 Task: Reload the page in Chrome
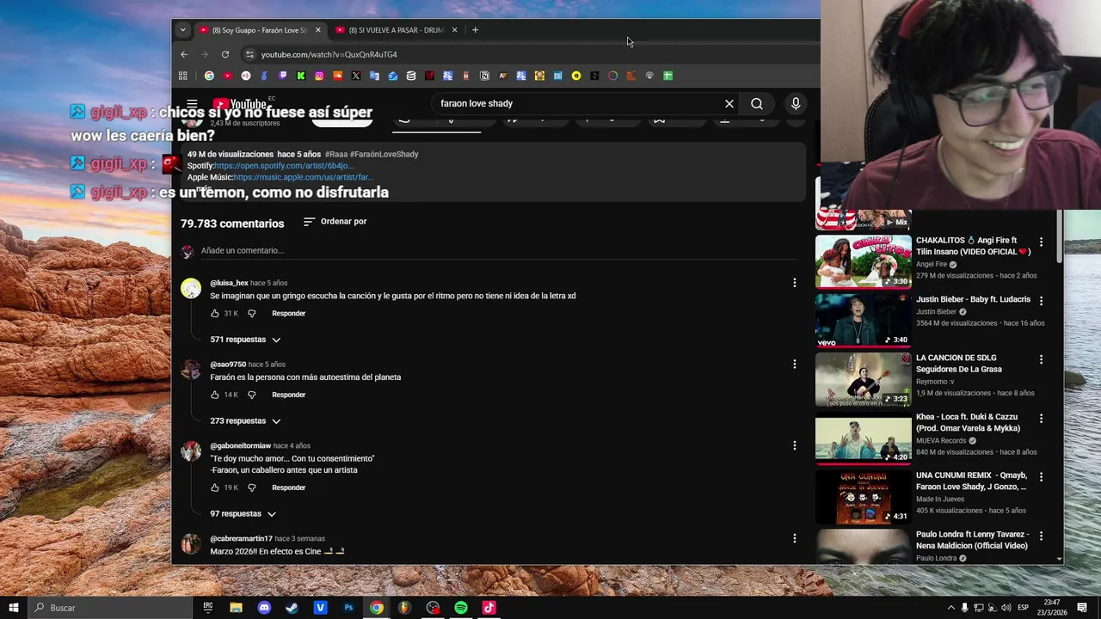(225, 54)
